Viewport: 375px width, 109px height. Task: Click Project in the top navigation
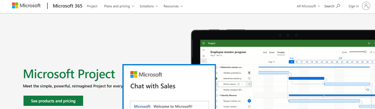tap(92, 6)
